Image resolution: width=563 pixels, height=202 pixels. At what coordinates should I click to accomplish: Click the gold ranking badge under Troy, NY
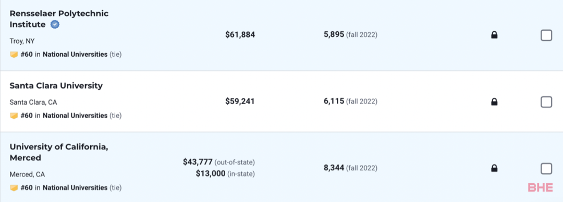(14, 55)
